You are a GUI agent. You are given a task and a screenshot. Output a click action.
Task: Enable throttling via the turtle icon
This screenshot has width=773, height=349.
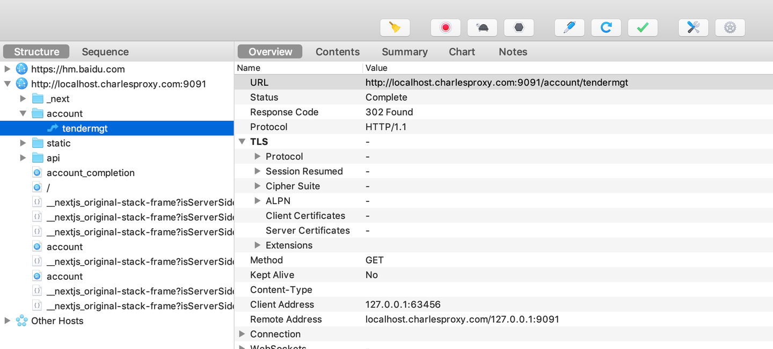pyautogui.click(x=482, y=27)
